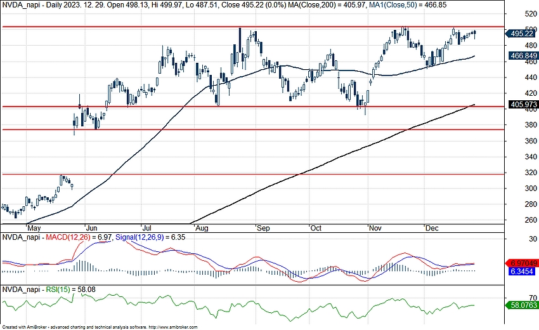Click the 340 price axis label

click(x=531, y=157)
